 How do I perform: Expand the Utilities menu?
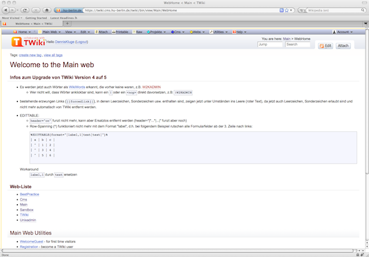pyautogui.click(x=218, y=32)
